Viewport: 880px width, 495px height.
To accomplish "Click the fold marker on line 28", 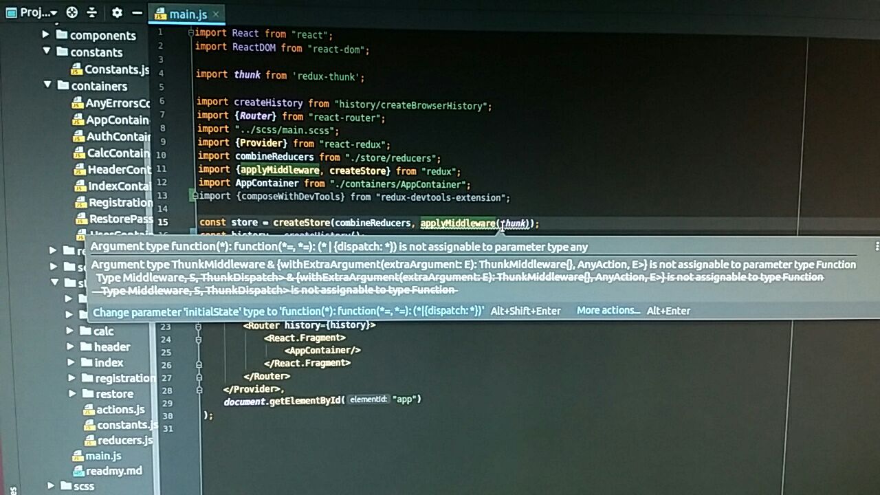I will (x=199, y=390).
